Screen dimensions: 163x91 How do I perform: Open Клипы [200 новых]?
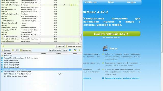pyautogui.click(x=55, y=50)
